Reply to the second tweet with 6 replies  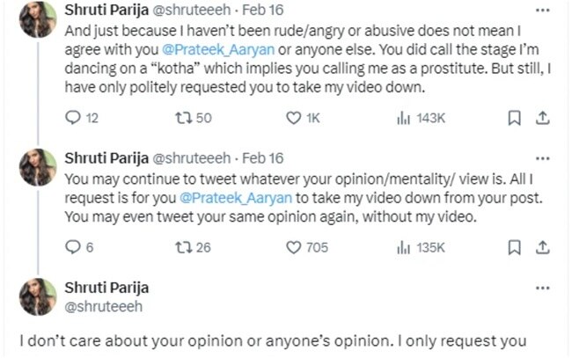[74, 248]
